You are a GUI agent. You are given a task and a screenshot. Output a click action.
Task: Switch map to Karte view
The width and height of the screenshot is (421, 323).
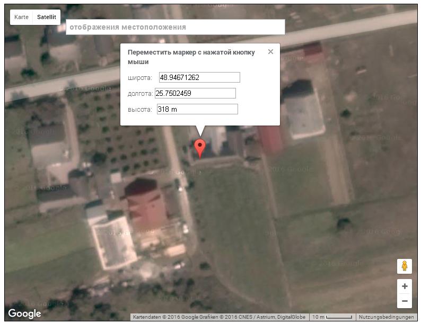(x=21, y=17)
